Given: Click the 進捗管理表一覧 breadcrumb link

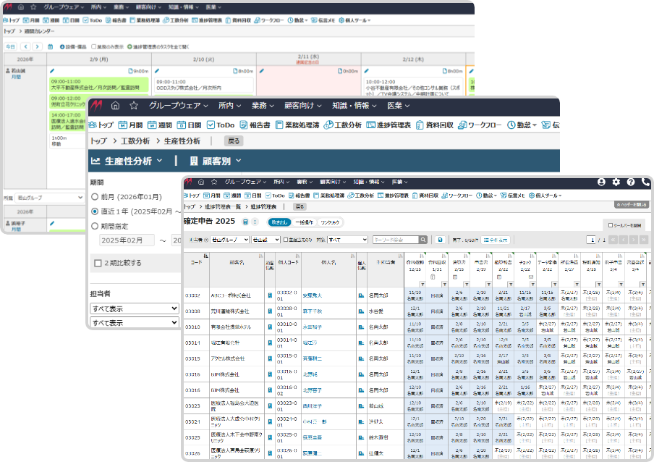Looking at the screenshot, I should pos(228,206).
